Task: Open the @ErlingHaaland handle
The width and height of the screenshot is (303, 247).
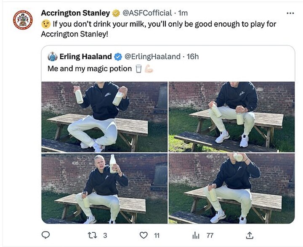Action: (x=152, y=57)
